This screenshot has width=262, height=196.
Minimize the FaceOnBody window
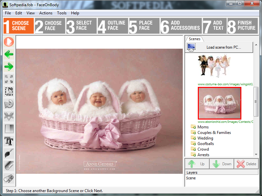(231, 4)
